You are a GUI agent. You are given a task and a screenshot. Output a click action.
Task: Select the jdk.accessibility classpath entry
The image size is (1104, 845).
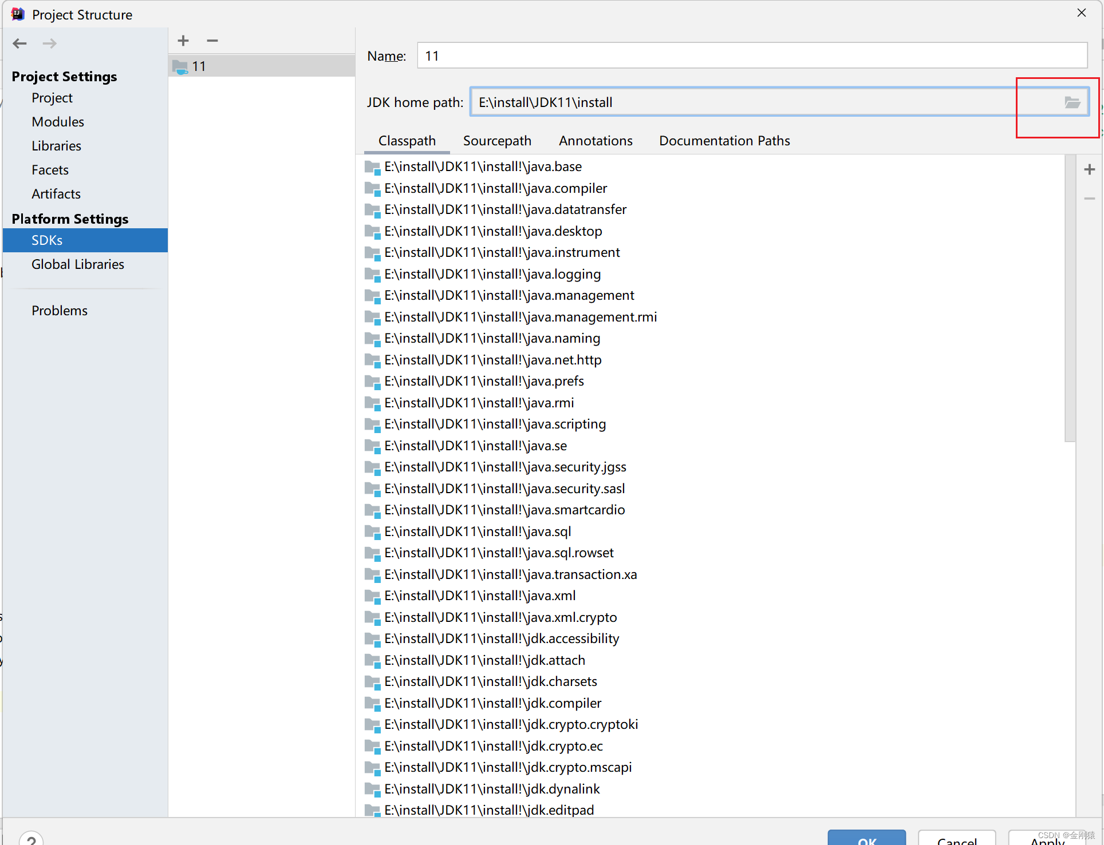(713, 638)
